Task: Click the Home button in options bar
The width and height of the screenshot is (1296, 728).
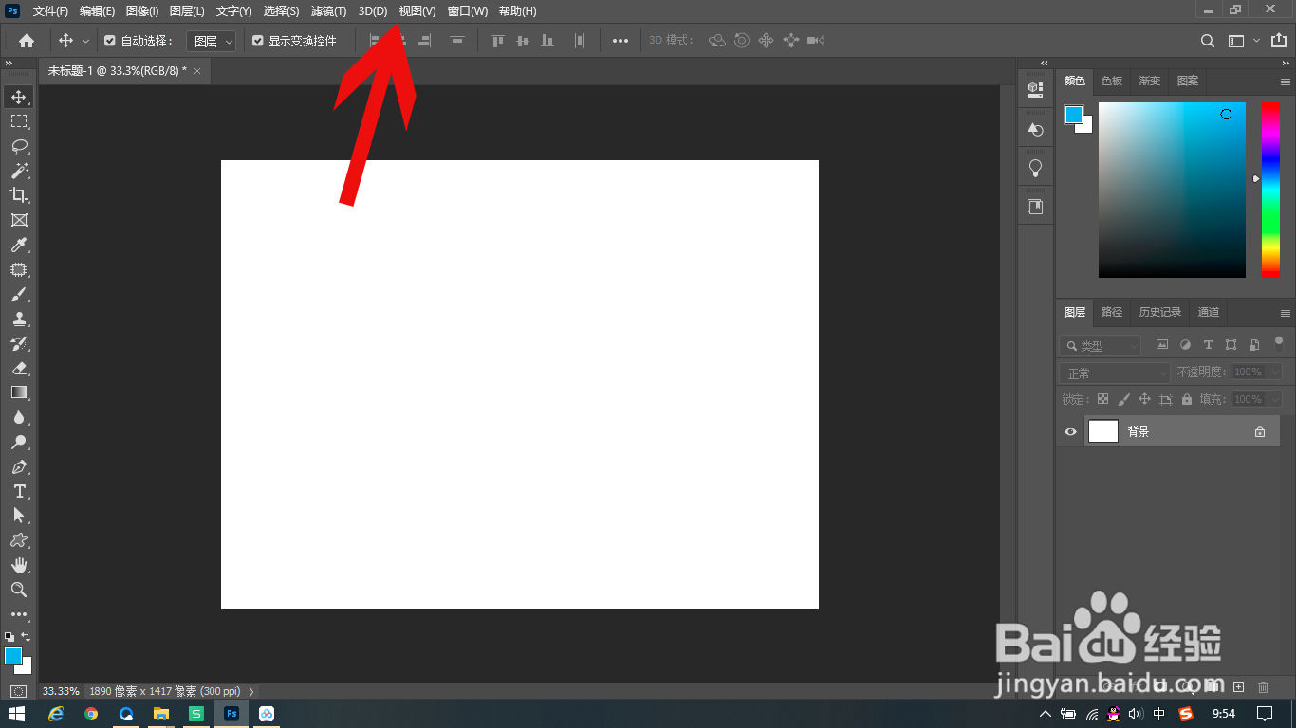Action: (x=27, y=41)
